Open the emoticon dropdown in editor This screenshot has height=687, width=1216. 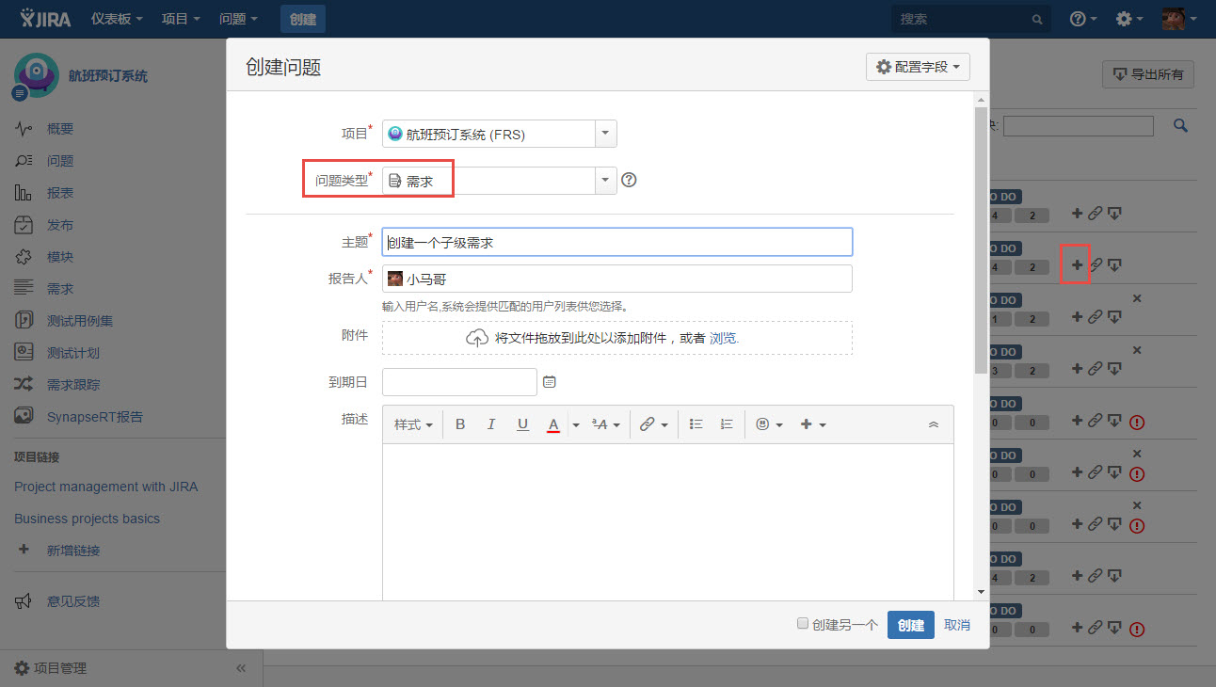coord(769,424)
